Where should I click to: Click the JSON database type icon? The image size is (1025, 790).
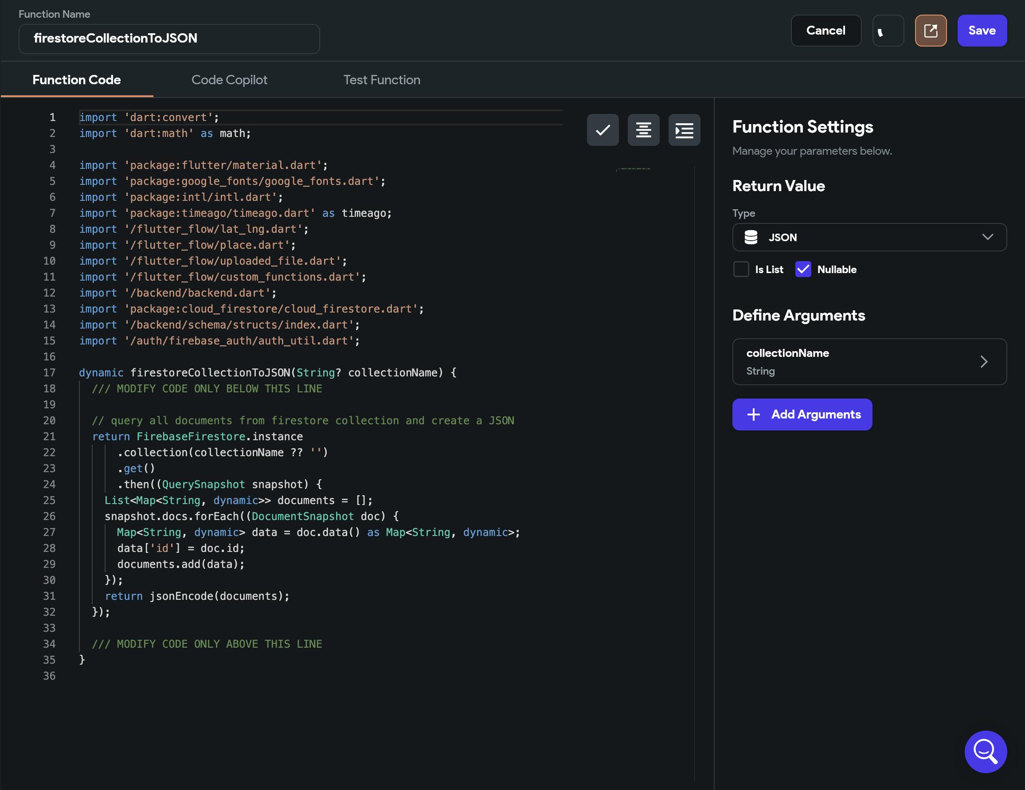point(751,237)
